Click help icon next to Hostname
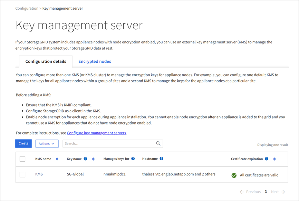This screenshot has width=299, height=201. [x=161, y=159]
